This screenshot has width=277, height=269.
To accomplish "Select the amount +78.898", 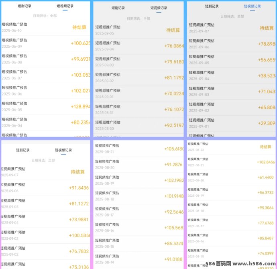I will [267, 44].
